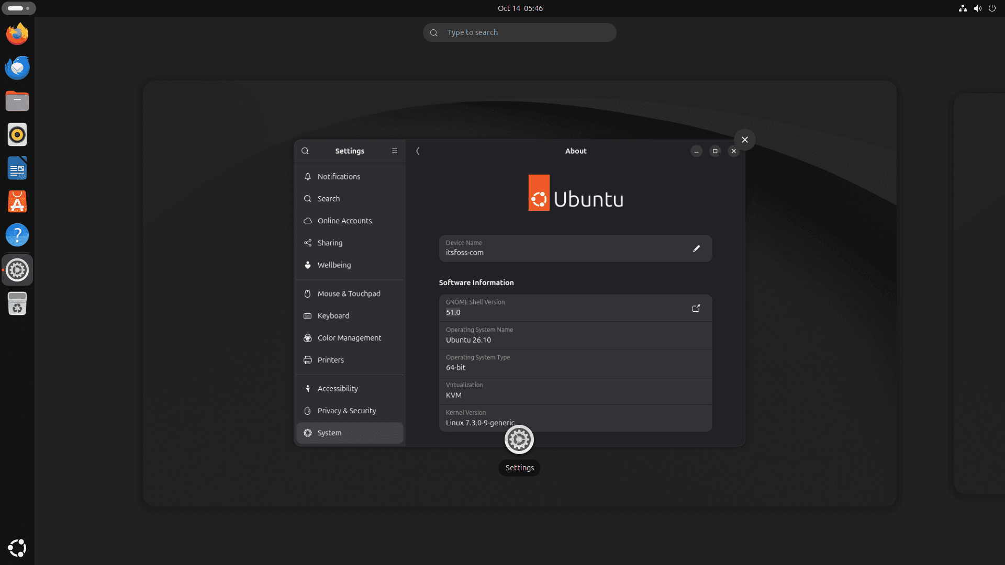The height and width of the screenshot is (565, 1005).
Task: Open Printers settings panel
Action: [x=350, y=360]
